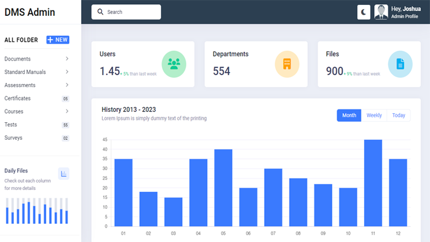Focus the Search input field
Screen dimensions: 430x242
pyautogui.click(x=126, y=12)
